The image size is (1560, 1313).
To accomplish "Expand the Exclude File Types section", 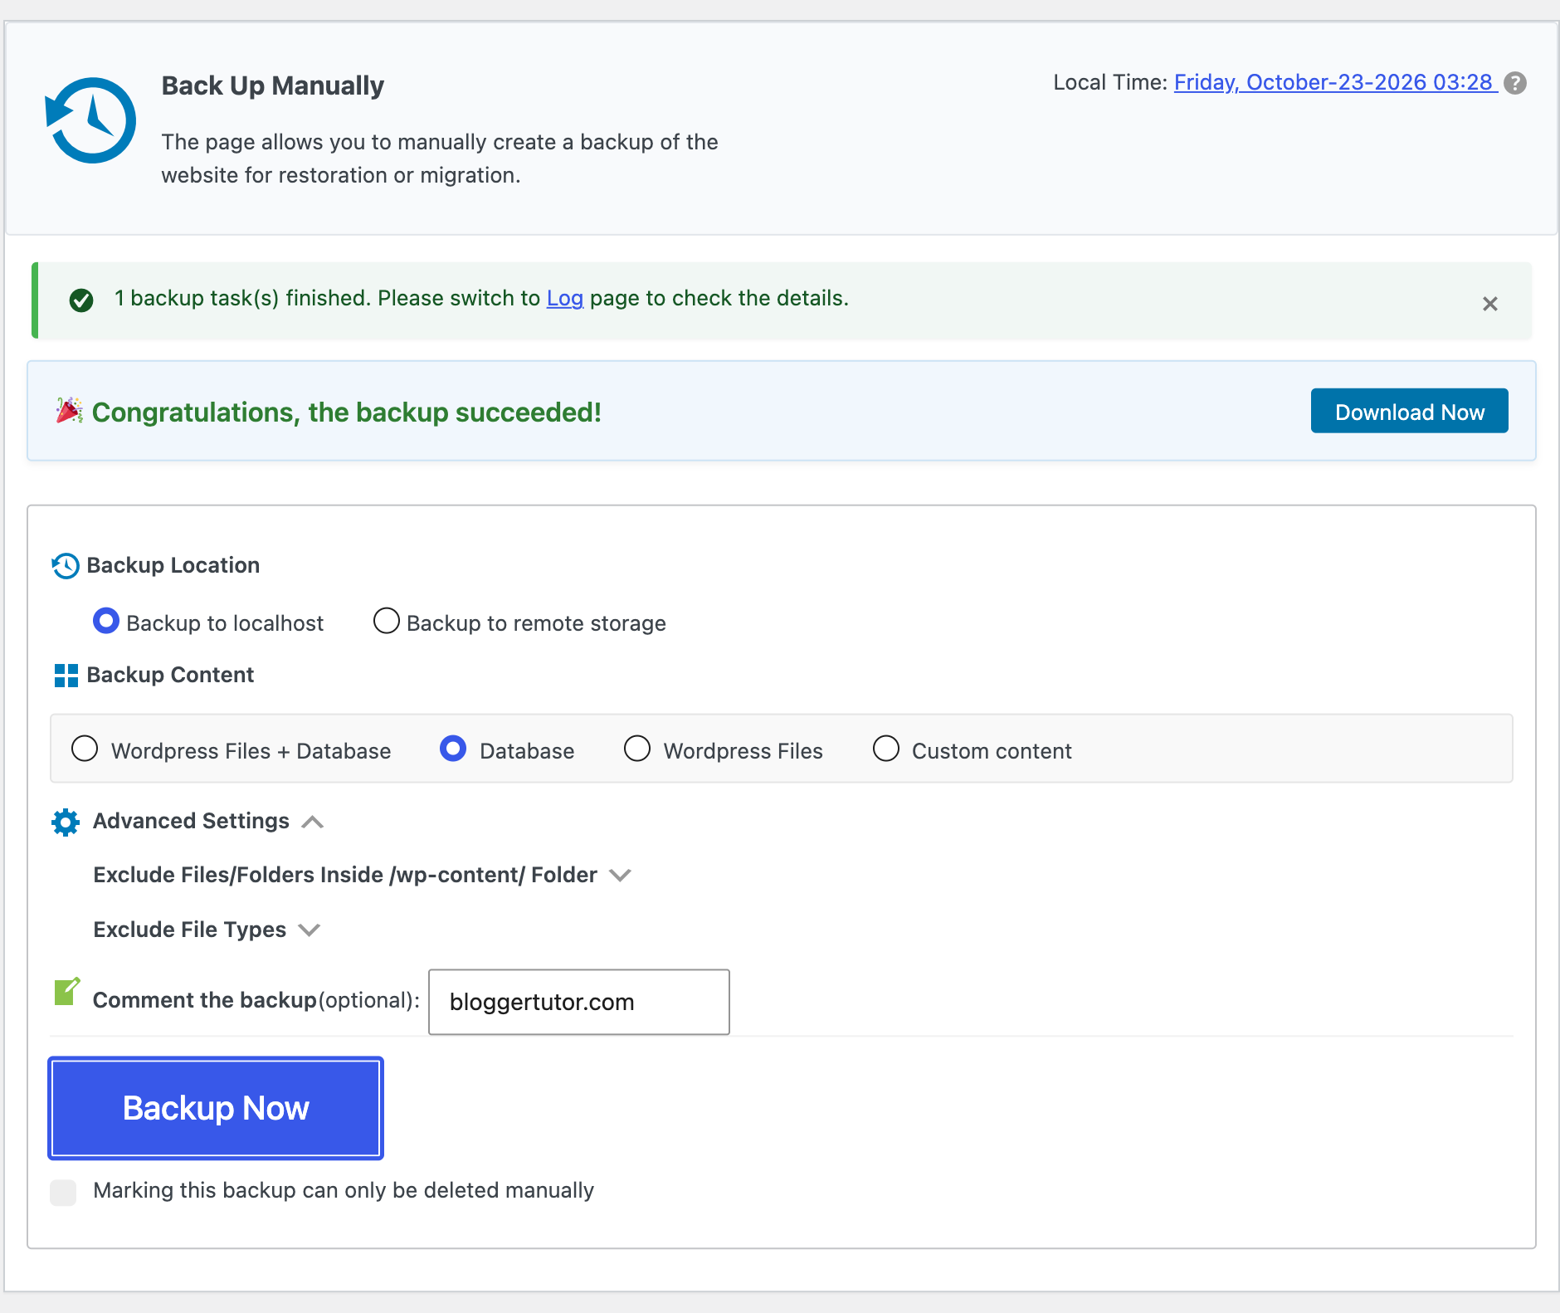I will coord(309,930).
